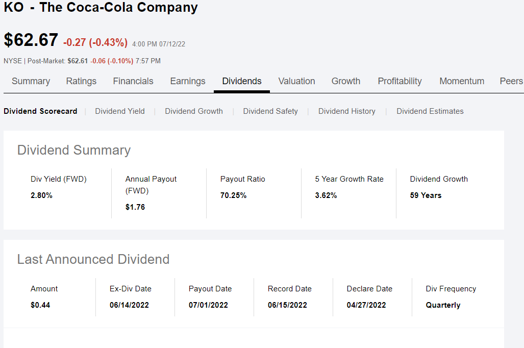
Task: Click the 4:00 PM 07/12/22 timestamp
Action: [159, 44]
